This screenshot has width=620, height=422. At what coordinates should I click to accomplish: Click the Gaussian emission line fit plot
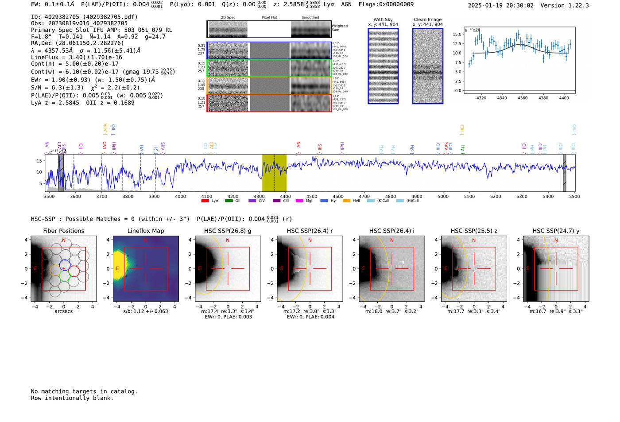tap(519, 60)
